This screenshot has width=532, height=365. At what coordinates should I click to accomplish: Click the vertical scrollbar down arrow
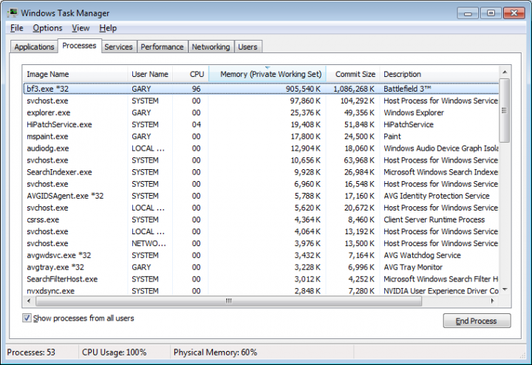click(505, 290)
